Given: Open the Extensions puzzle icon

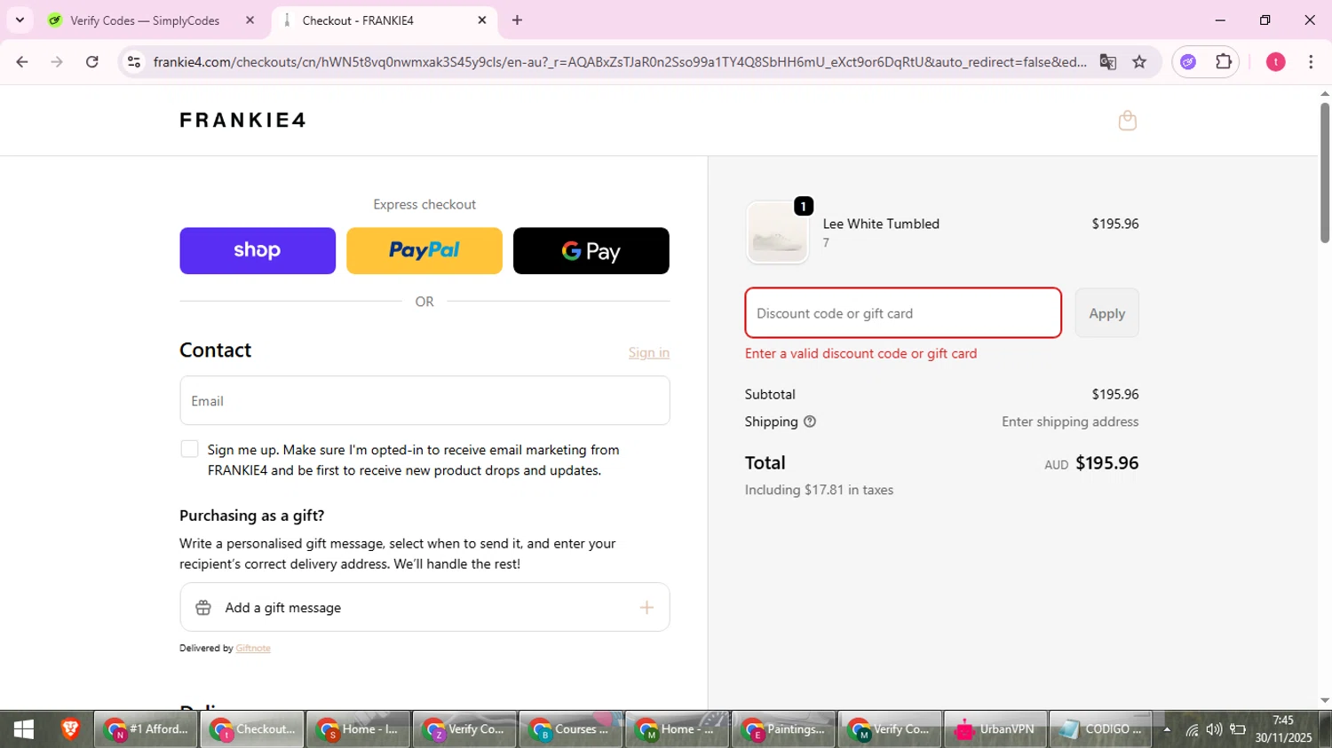Looking at the screenshot, I should coord(1224,62).
